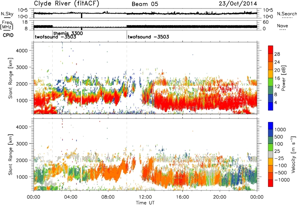
Task: Click the "4" tick on Power color bar
Action: point(275,103)
